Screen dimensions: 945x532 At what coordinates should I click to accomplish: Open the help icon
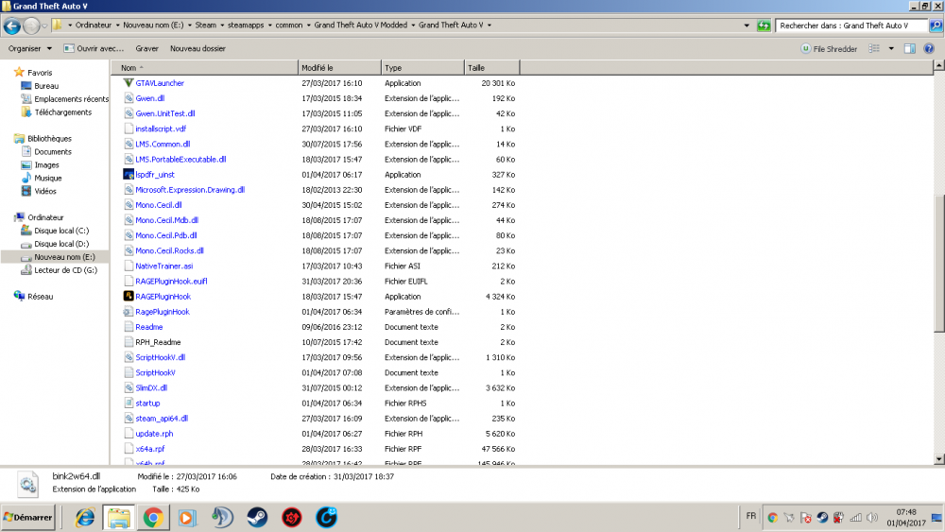point(929,49)
